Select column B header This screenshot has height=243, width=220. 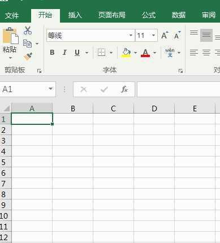(73, 109)
